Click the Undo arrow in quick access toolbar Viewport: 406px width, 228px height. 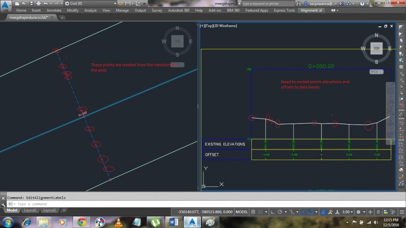(x=46, y=3)
